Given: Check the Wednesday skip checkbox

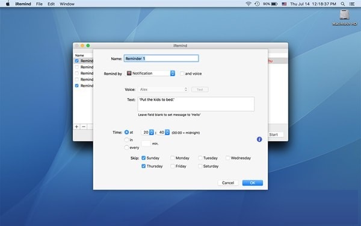Looking at the screenshot, I should click(x=227, y=158).
